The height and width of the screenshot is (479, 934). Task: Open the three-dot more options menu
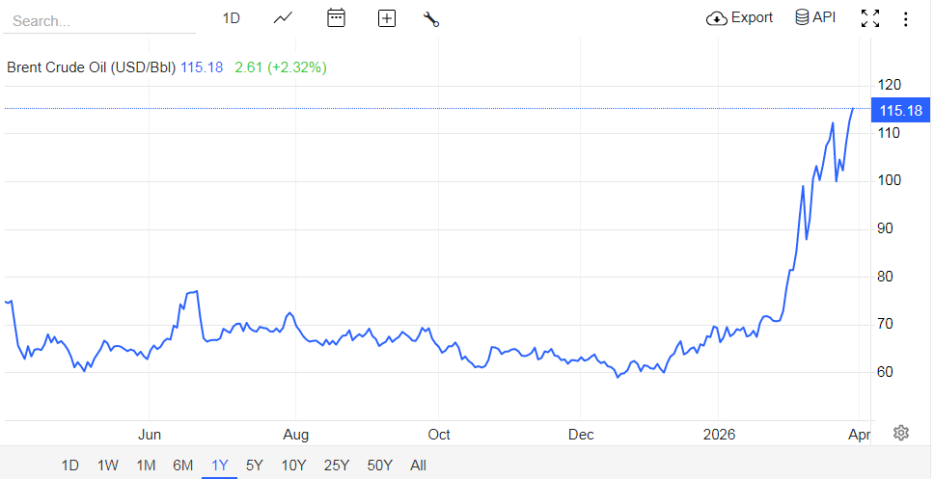coord(905,18)
